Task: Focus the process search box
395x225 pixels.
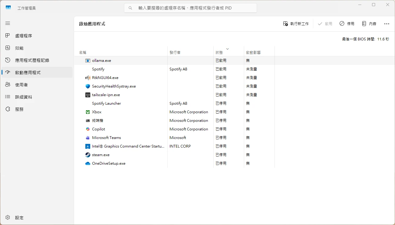Action: point(190,8)
